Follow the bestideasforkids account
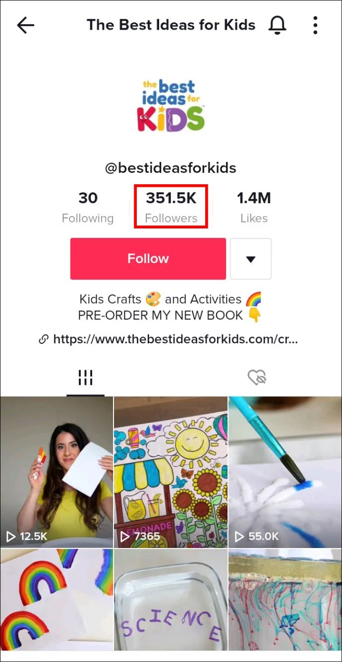This screenshot has height=662, width=342. (148, 259)
